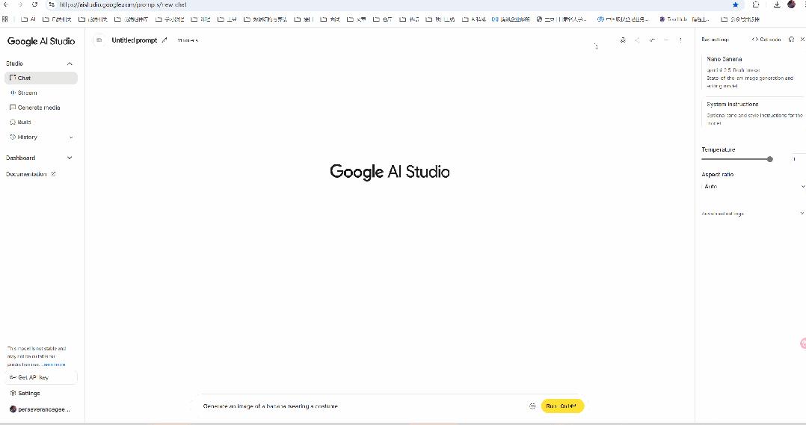This screenshot has height=425, width=806.
Task: Click the share prompt icon
Action: (637, 40)
